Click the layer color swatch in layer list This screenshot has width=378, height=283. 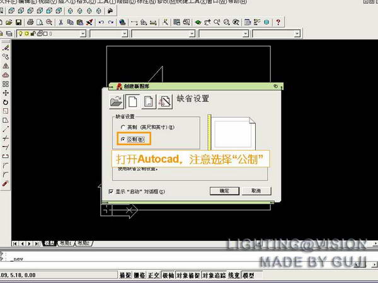45,34
